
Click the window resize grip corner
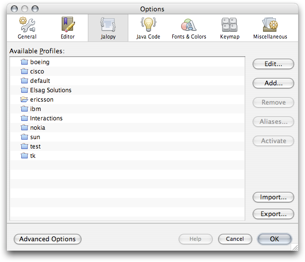[x=295, y=247]
